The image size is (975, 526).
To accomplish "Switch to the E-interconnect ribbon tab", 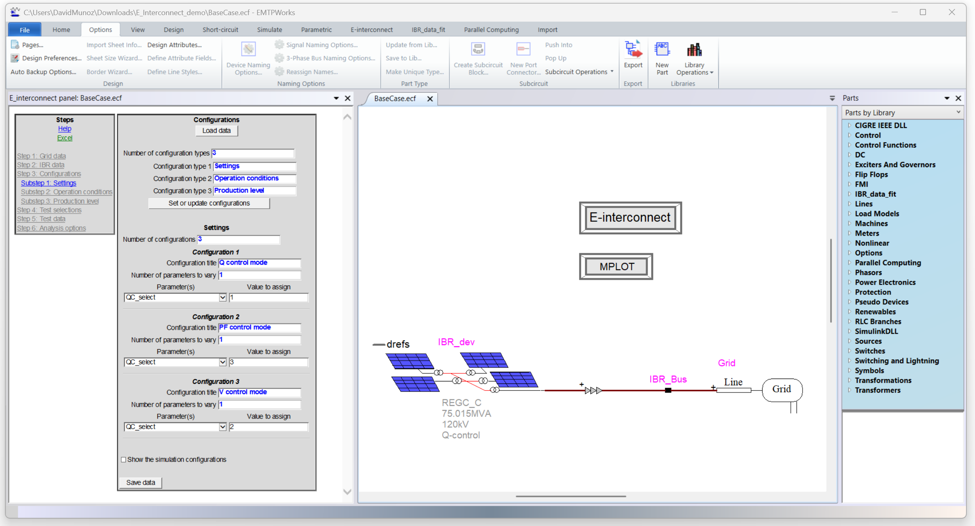I will click(371, 30).
